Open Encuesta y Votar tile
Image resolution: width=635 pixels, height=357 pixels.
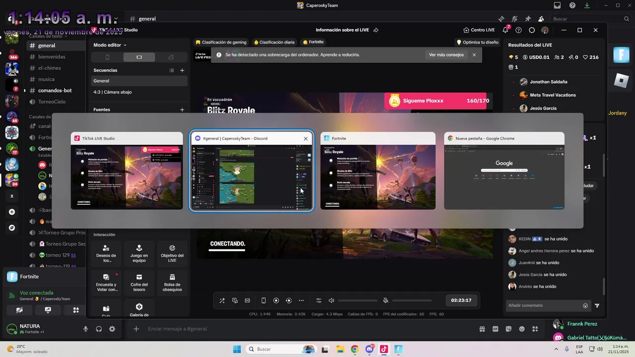click(x=106, y=283)
